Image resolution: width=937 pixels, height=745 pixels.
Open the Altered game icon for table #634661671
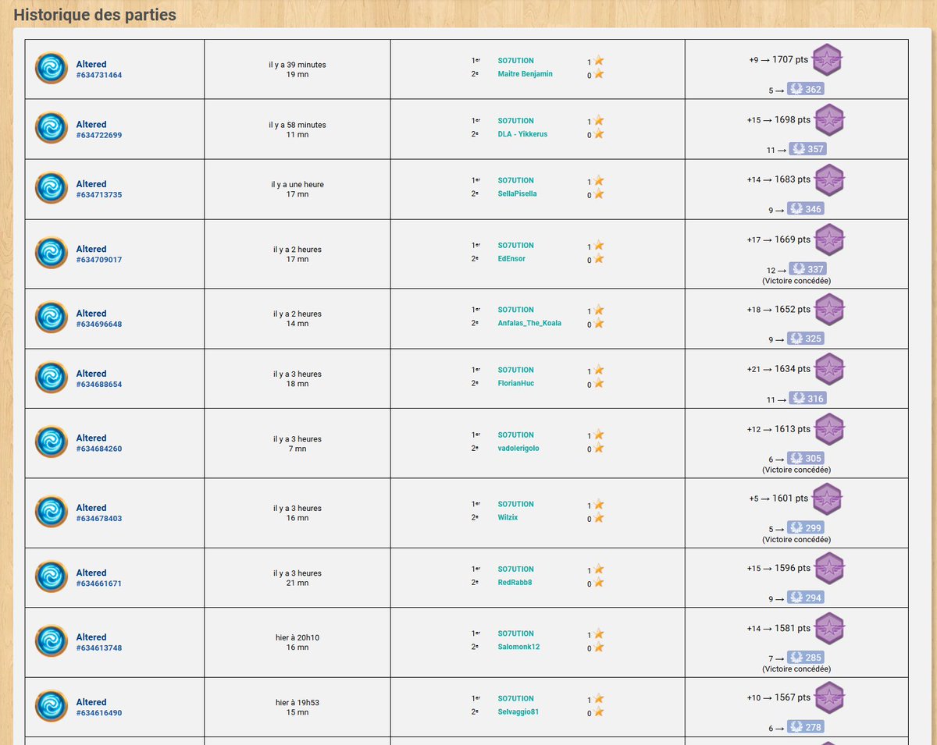click(52, 577)
